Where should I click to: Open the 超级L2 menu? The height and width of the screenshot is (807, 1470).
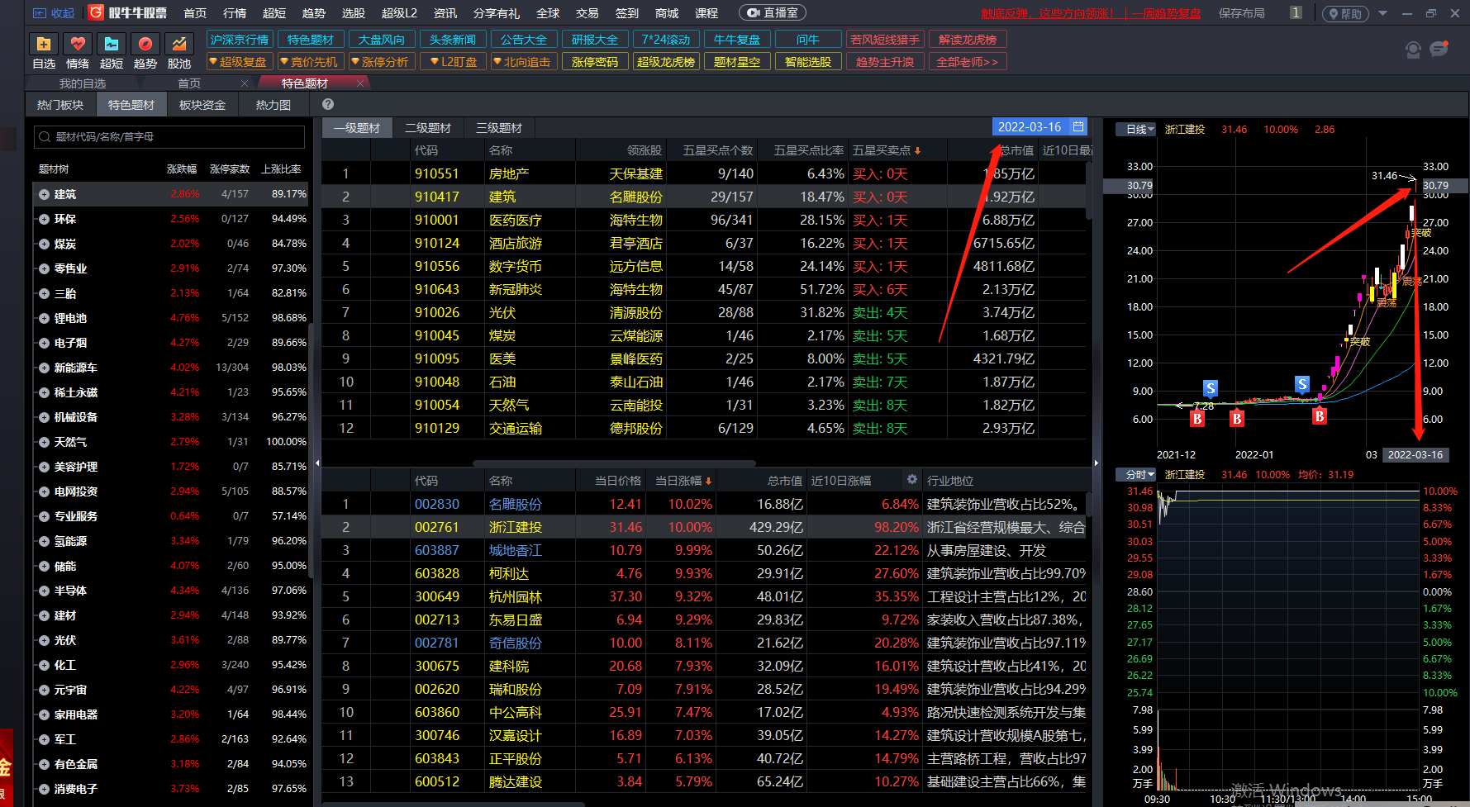pos(399,13)
